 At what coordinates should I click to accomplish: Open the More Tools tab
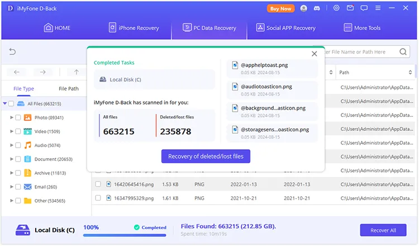click(362, 28)
